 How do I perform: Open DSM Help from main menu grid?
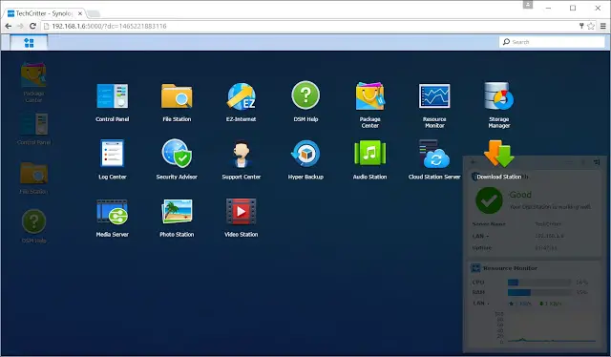[305, 102]
